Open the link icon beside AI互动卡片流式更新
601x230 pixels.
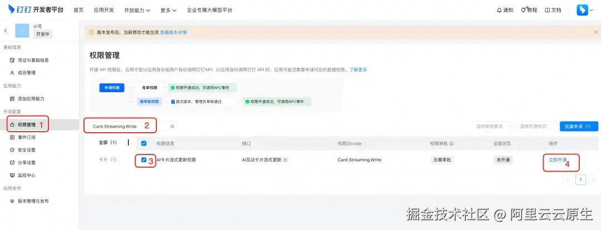[285, 160]
